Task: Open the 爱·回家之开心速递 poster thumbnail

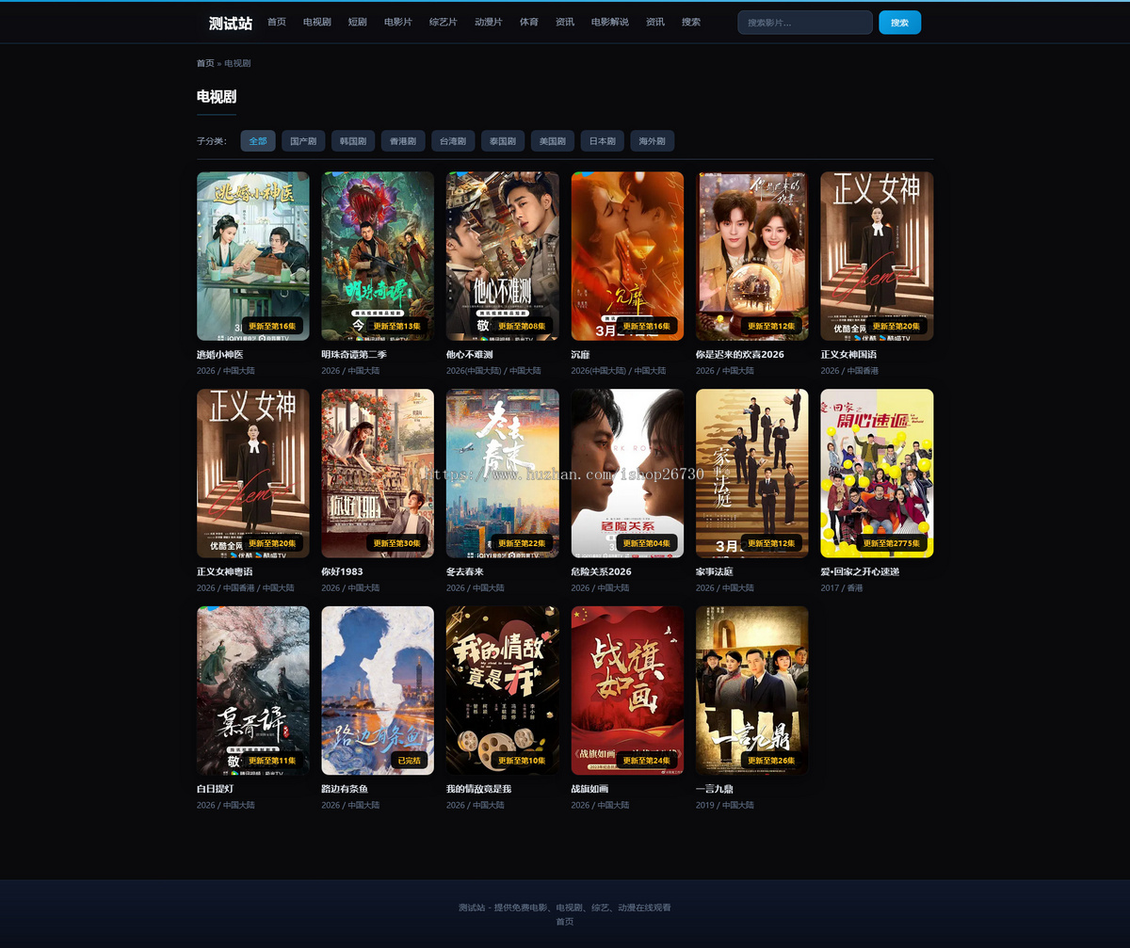Action: [877, 474]
